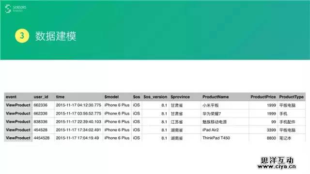Select price cell 8800
This screenshot has height=174, width=310.
(x=271, y=138)
